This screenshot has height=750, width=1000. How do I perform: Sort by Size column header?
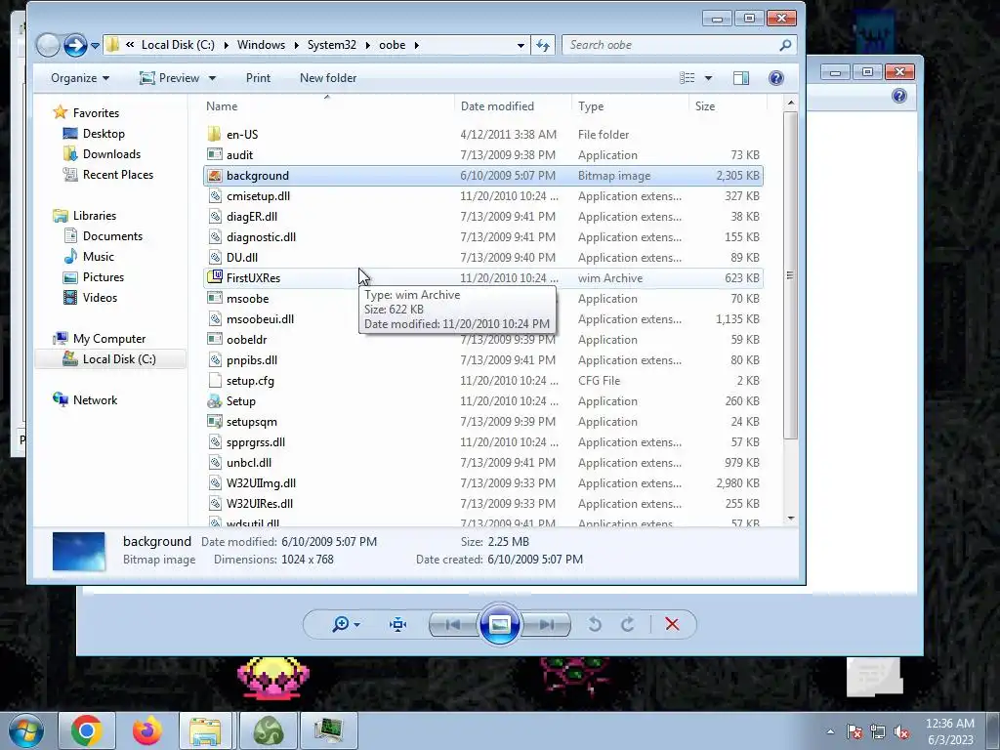[x=727, y=106]
